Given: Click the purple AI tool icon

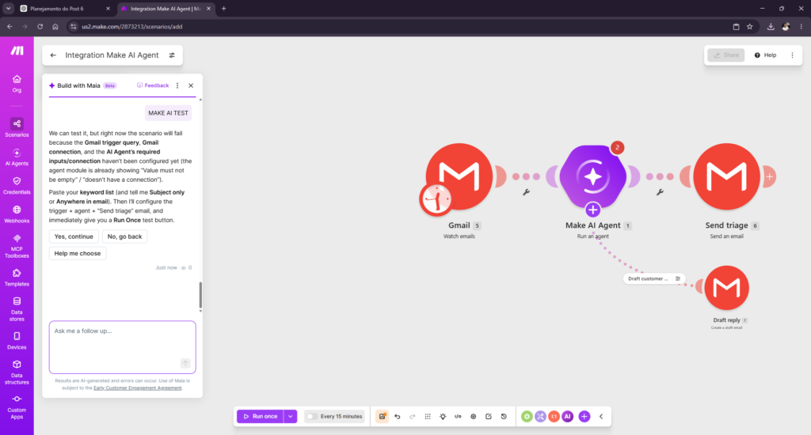Looking at the screenshot, I should [567, 416].
